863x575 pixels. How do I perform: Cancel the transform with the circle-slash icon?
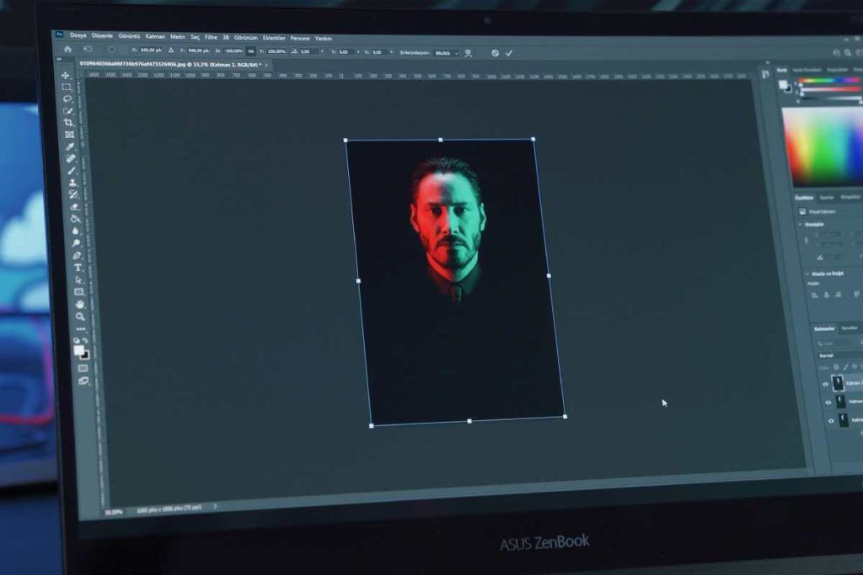(x=495, y=53)
